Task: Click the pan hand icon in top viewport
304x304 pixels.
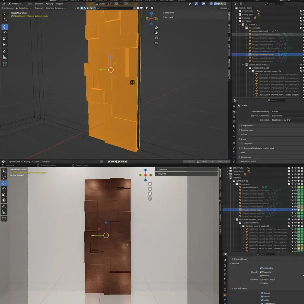Action: click(156, 33)
